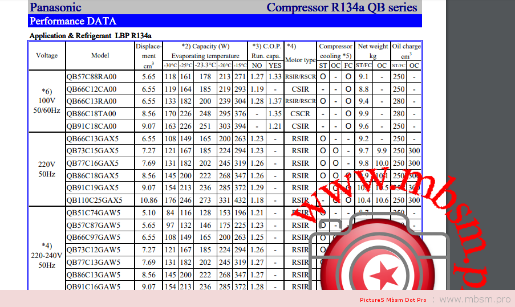Click the CSCR motor type cell
The image size is (515, 307).
(300, 114)
